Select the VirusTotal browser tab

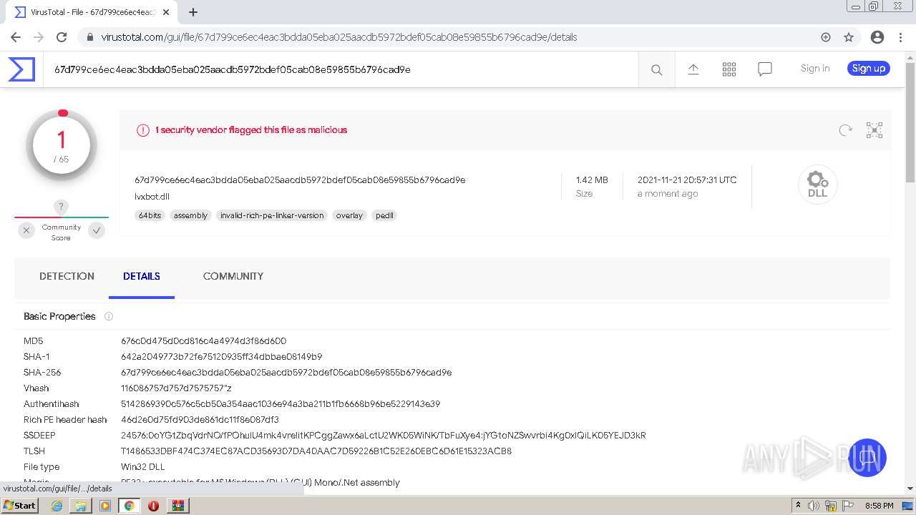91,12
